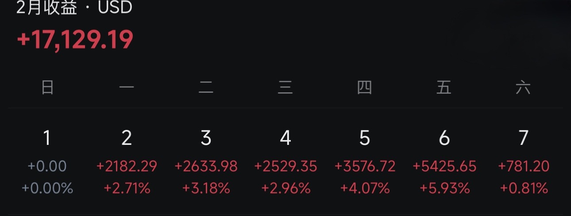571x216 pixels.
Task: Click the 三 weekday header
Action: [x=285, y=88]
